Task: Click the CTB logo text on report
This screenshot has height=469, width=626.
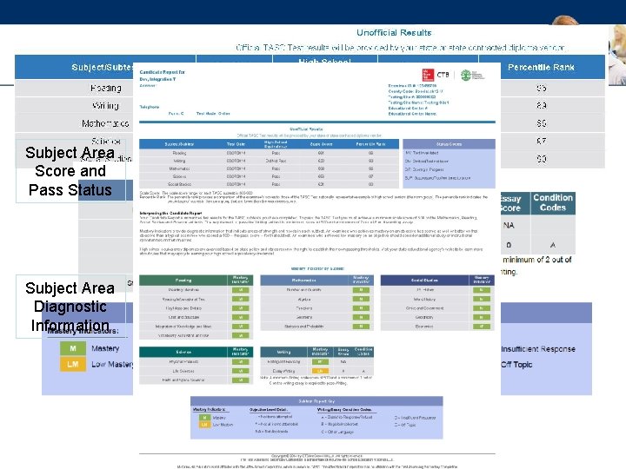Action: point(443,75)
